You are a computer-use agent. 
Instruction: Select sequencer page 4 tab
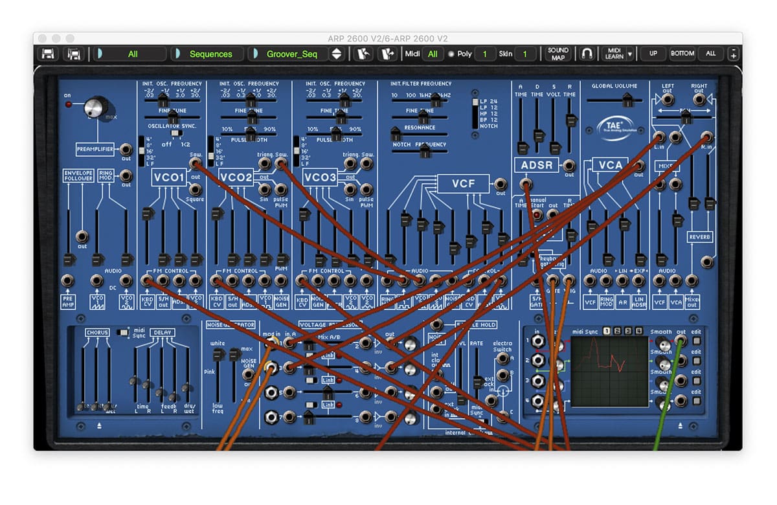tap(638, 331)
